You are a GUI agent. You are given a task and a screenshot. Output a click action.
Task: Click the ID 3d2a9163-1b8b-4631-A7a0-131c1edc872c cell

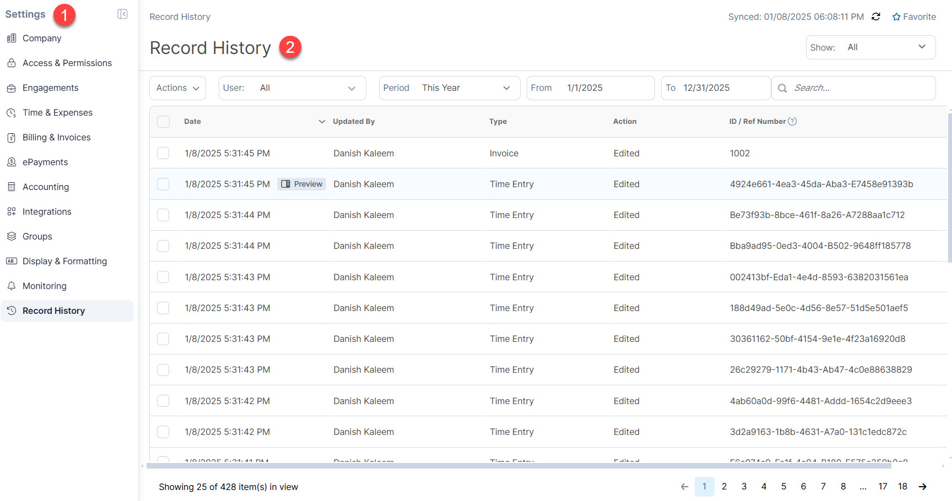[818, 432]
